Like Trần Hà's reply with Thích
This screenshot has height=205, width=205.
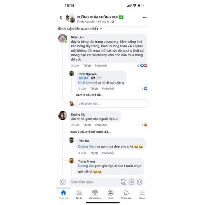(94, 153)
